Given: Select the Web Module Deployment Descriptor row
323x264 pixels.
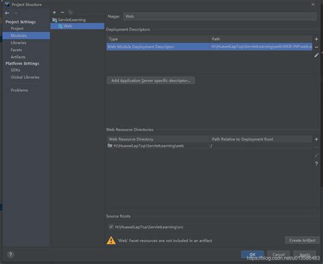Looking at the screenshot, I should (x=209, y=46).
